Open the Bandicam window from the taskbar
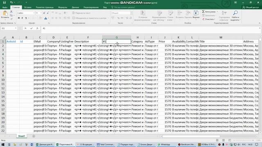Image resolution: width=262 pixels, height=147 pixels. click(187, 145)
